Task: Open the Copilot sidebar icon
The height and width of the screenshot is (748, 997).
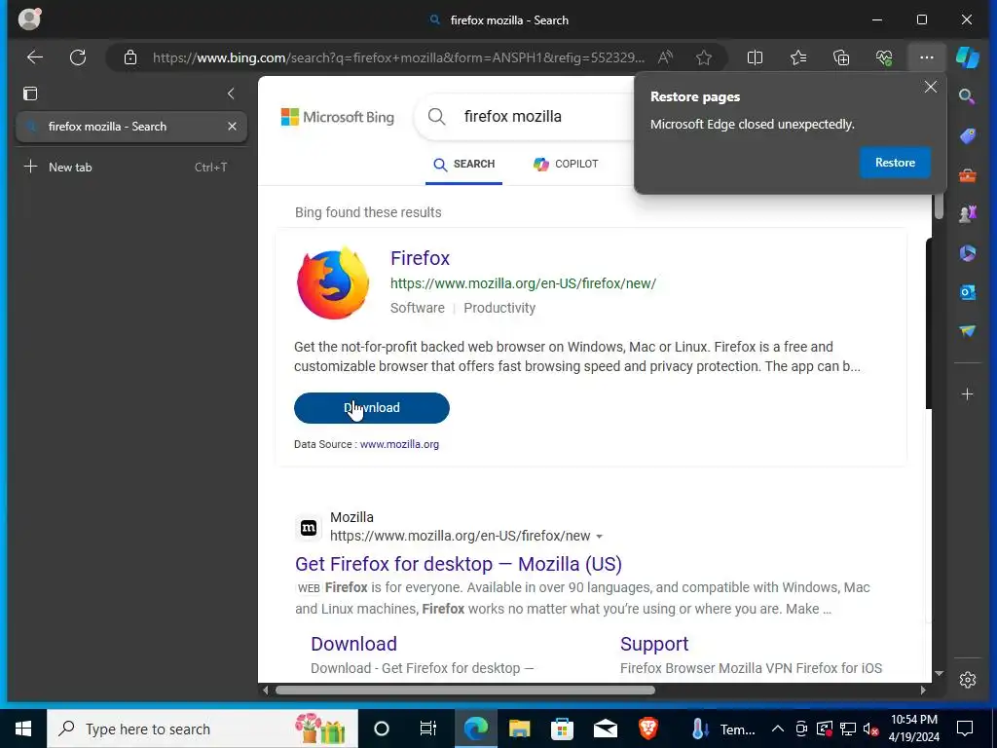Action: click(967, 57)
